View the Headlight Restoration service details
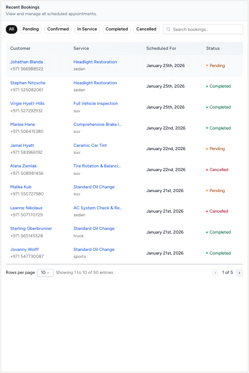The height and width of the screenshot is (373, 249). [95, 62]
